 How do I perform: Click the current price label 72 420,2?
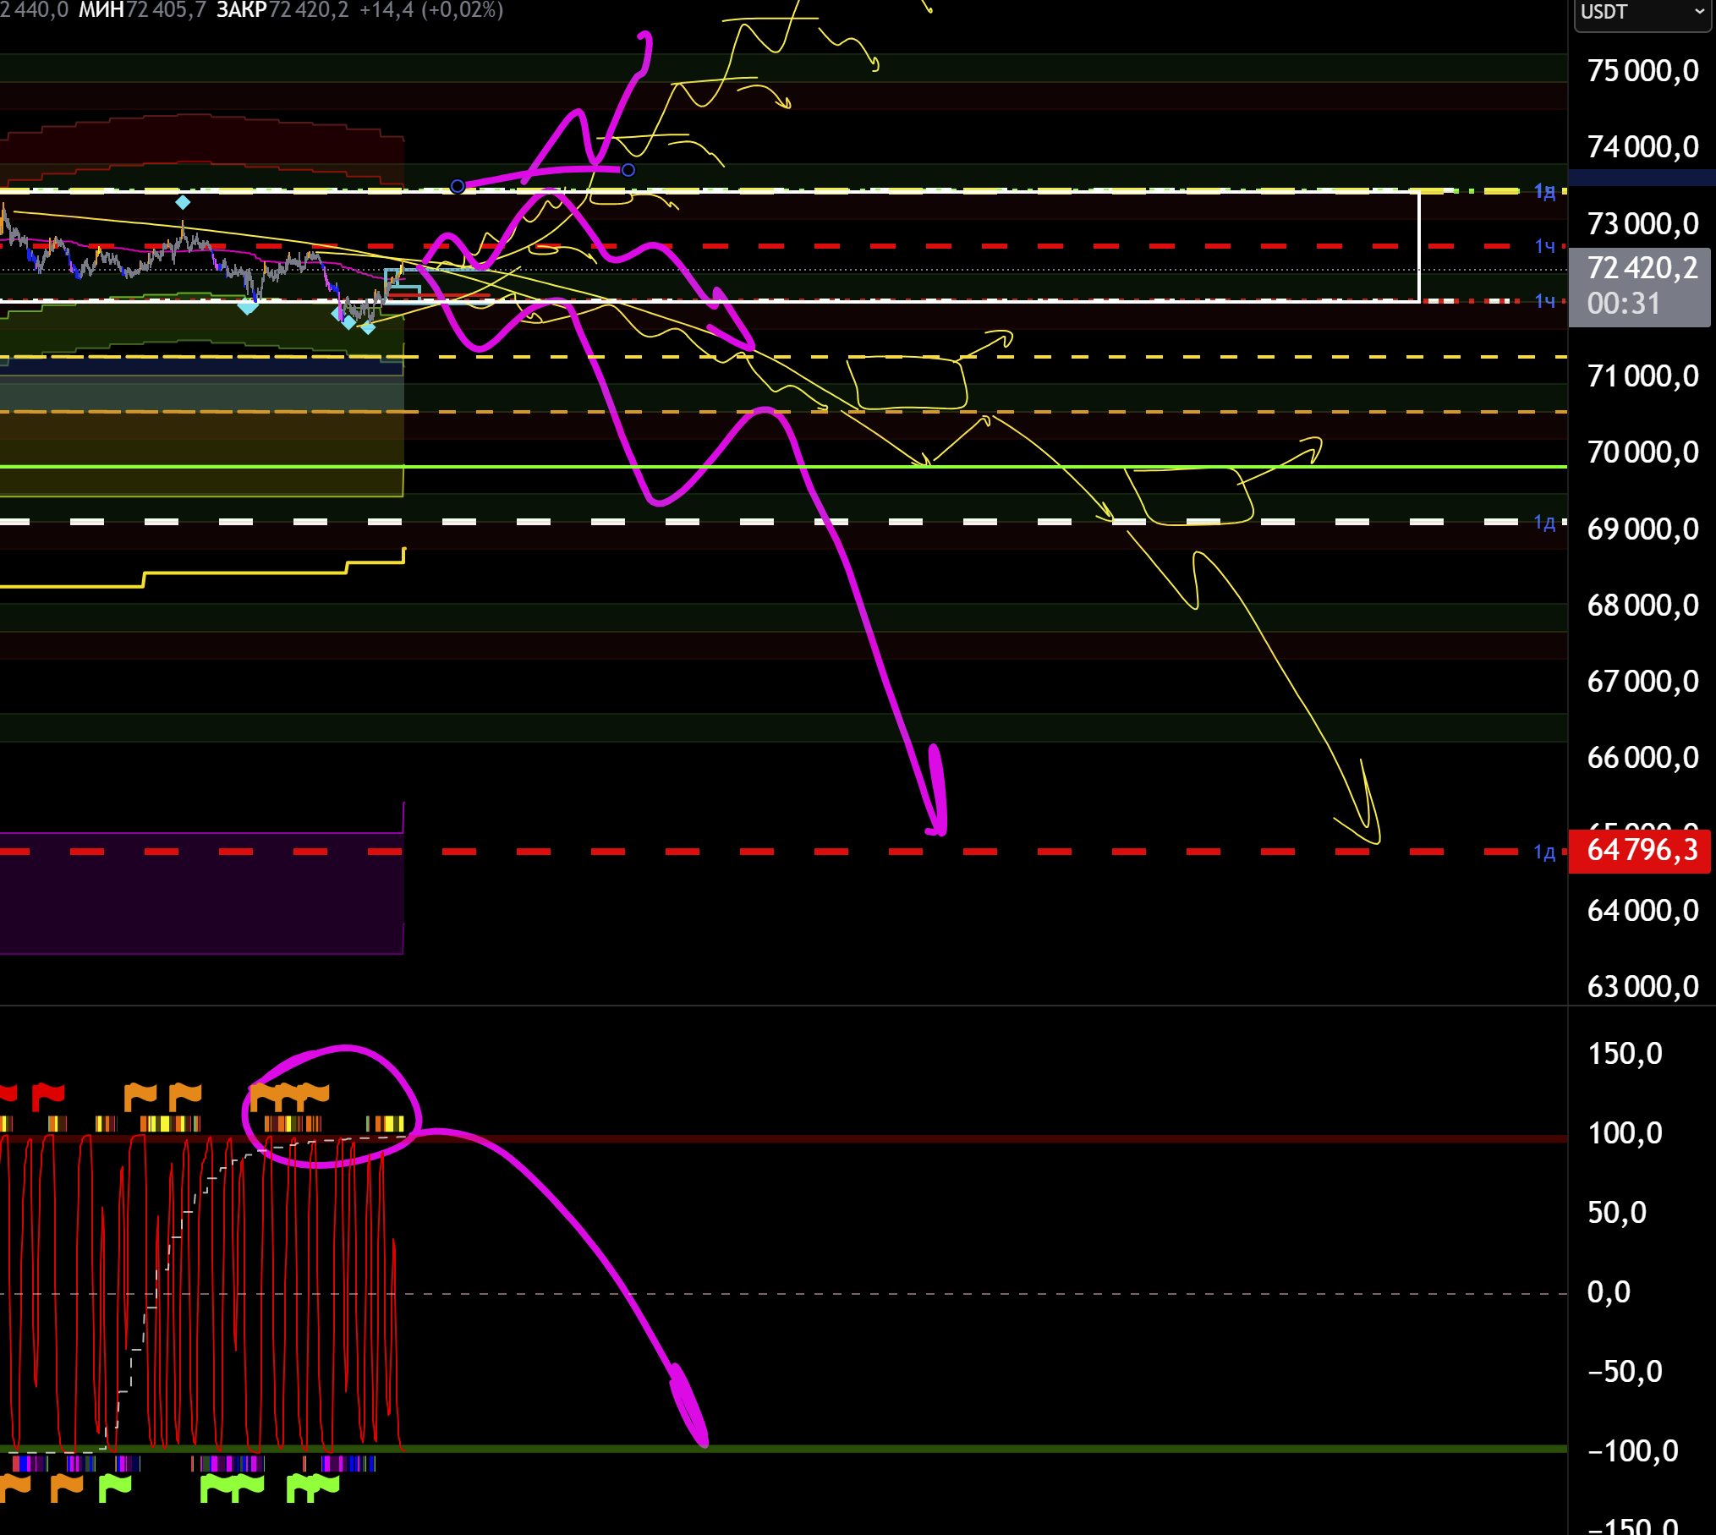pos(1641,268)
